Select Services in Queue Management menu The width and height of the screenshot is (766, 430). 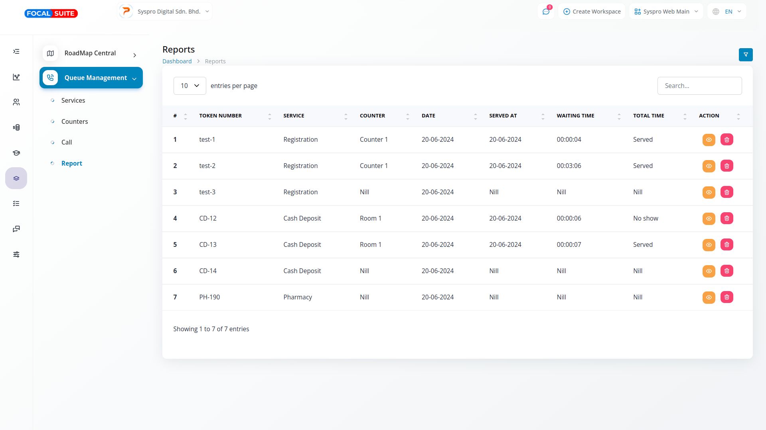pos(73,100)
